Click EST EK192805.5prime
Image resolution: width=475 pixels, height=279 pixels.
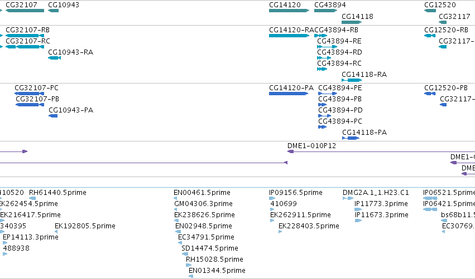(x=56, y=232)
